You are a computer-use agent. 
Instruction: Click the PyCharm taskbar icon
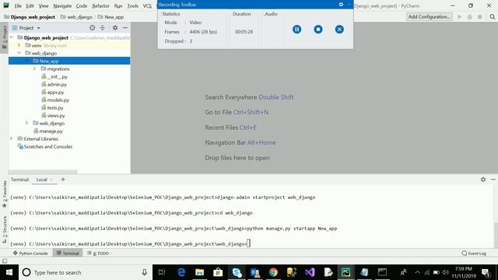(345, 272)
